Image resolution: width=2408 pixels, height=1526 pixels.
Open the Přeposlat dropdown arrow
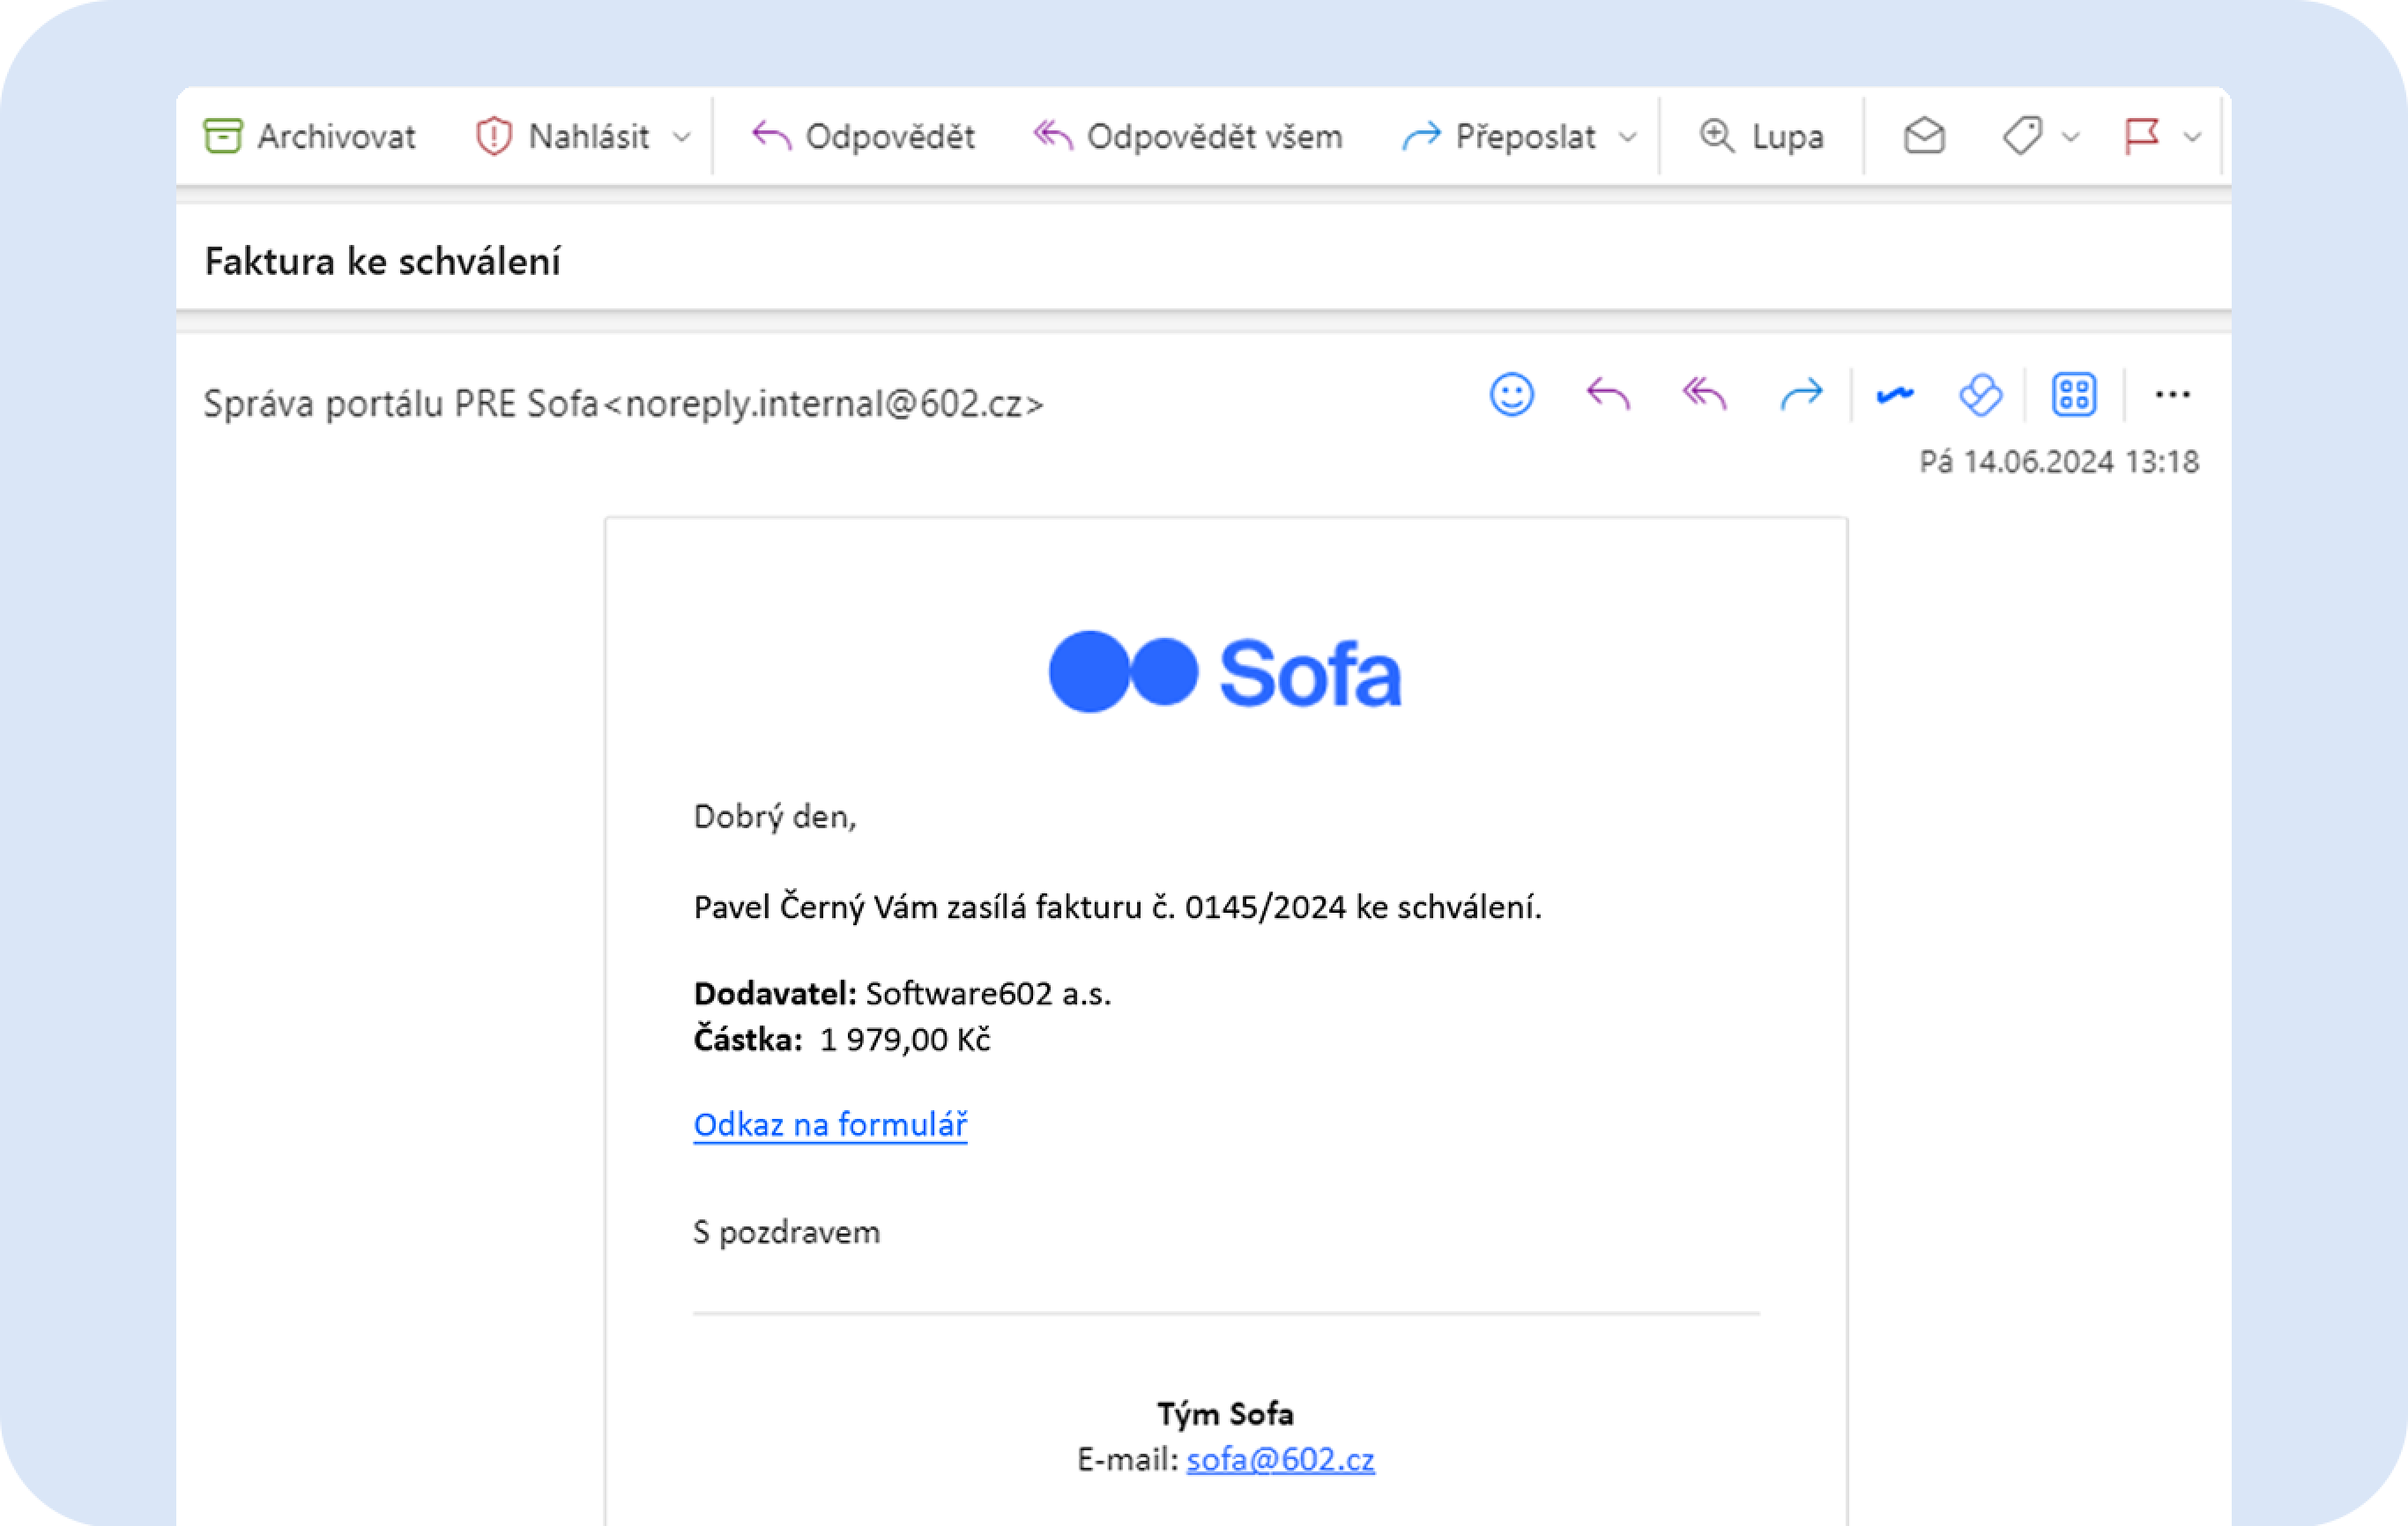(1628, 137)
